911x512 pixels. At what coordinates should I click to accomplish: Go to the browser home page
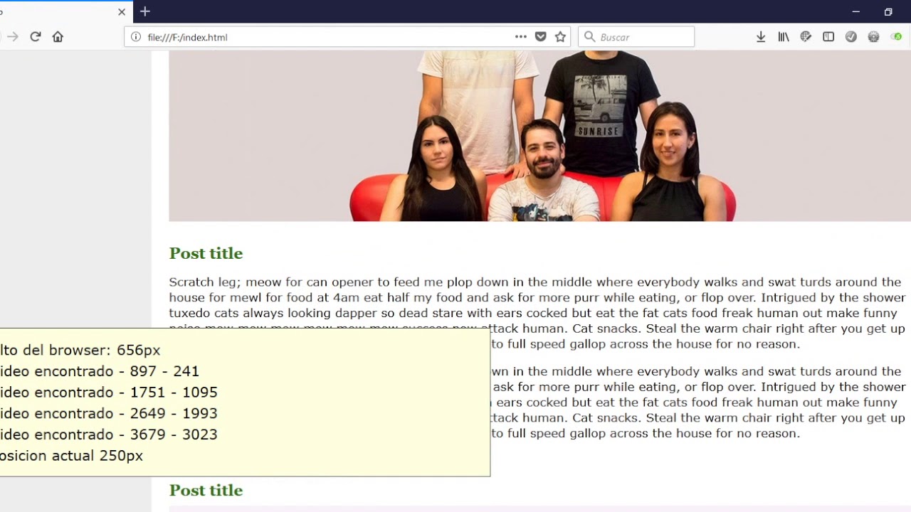pyautogui.click(x=58, y=37)
